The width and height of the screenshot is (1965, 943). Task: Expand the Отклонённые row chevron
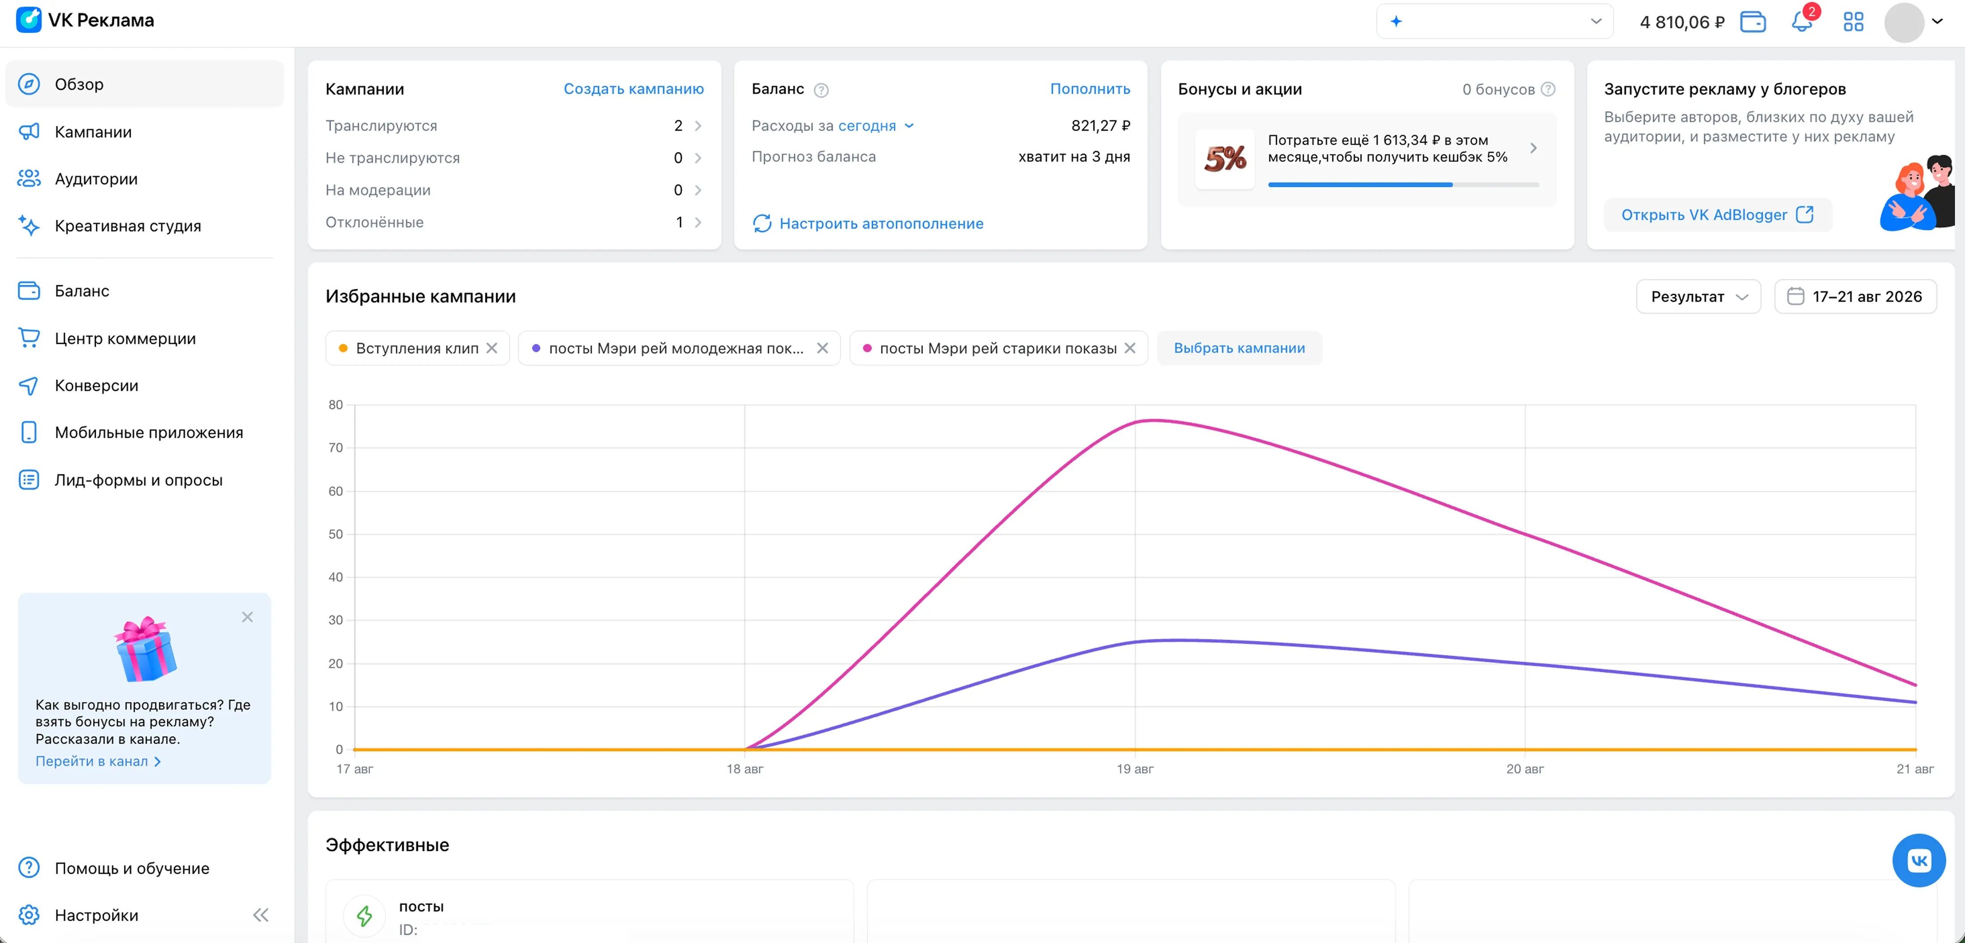(698, 223)
